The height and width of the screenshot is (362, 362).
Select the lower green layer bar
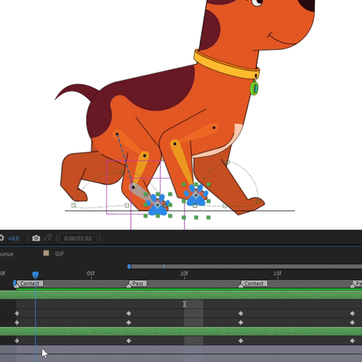click(181, 331)
